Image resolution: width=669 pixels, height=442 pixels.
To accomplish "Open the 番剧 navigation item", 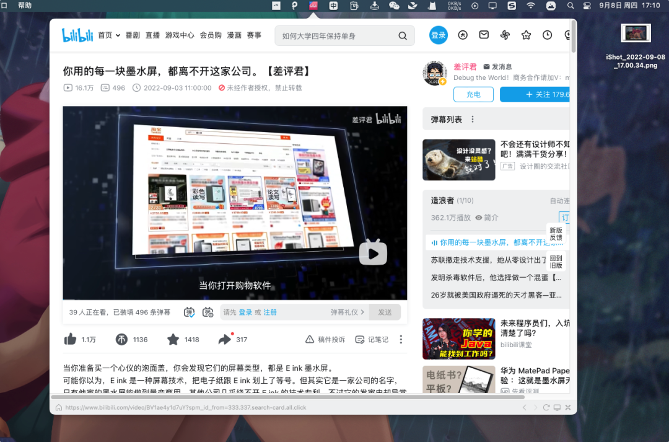I will click(133, 35).
